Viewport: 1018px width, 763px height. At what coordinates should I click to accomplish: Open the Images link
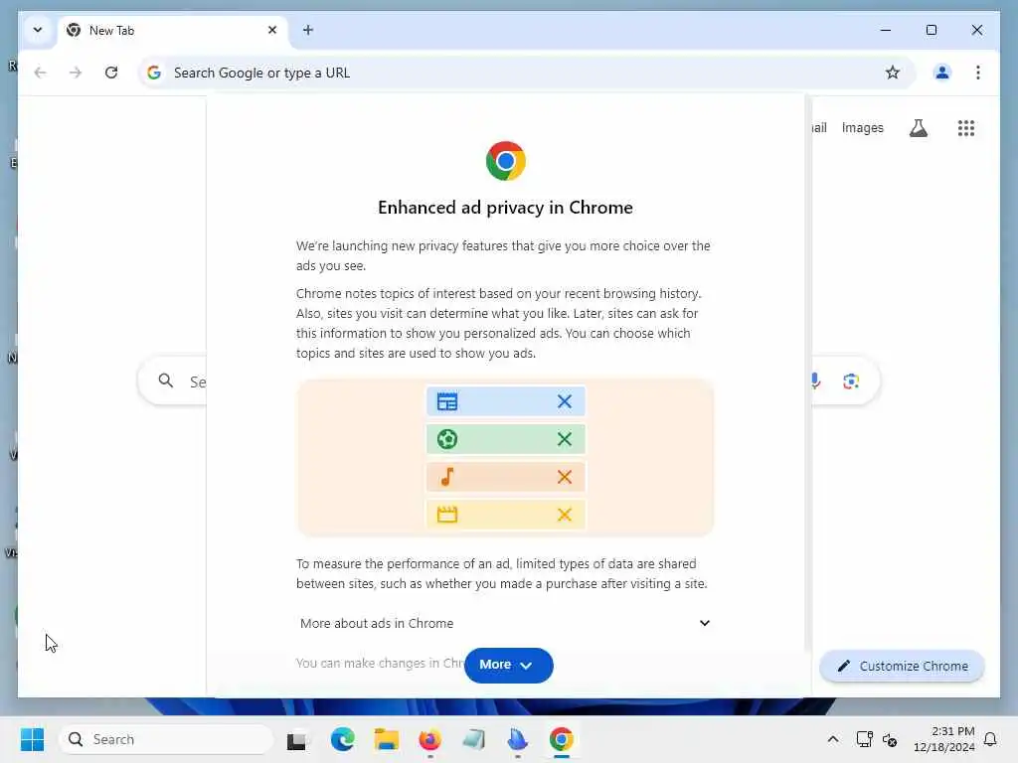862,128
